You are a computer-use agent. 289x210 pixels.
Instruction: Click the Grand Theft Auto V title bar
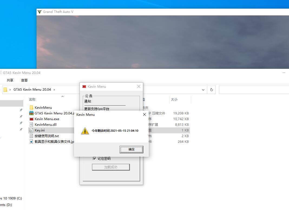tap(163, 12)
